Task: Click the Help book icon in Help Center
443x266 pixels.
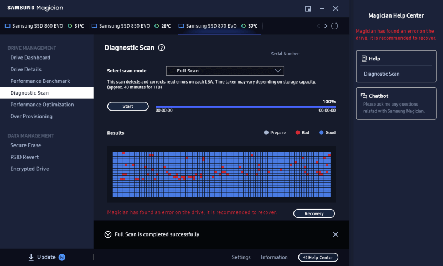Action: click(364, 59)
